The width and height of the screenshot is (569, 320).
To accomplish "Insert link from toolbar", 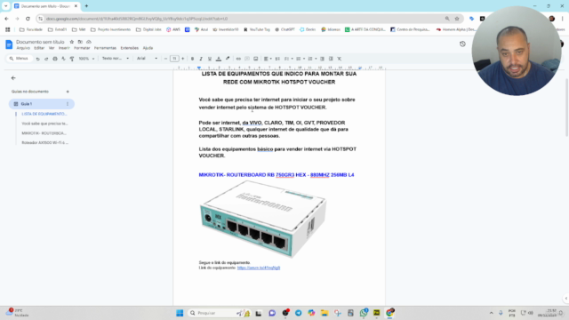I will point(238,59).
